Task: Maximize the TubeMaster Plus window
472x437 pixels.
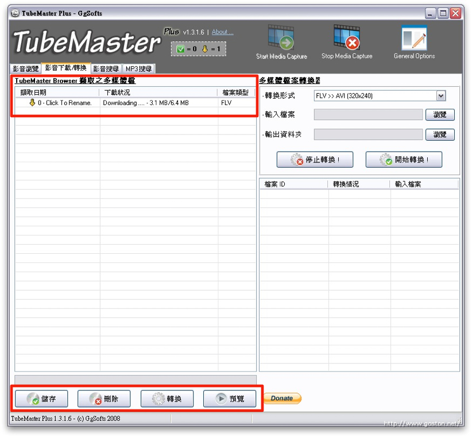Action: [443, 13]
